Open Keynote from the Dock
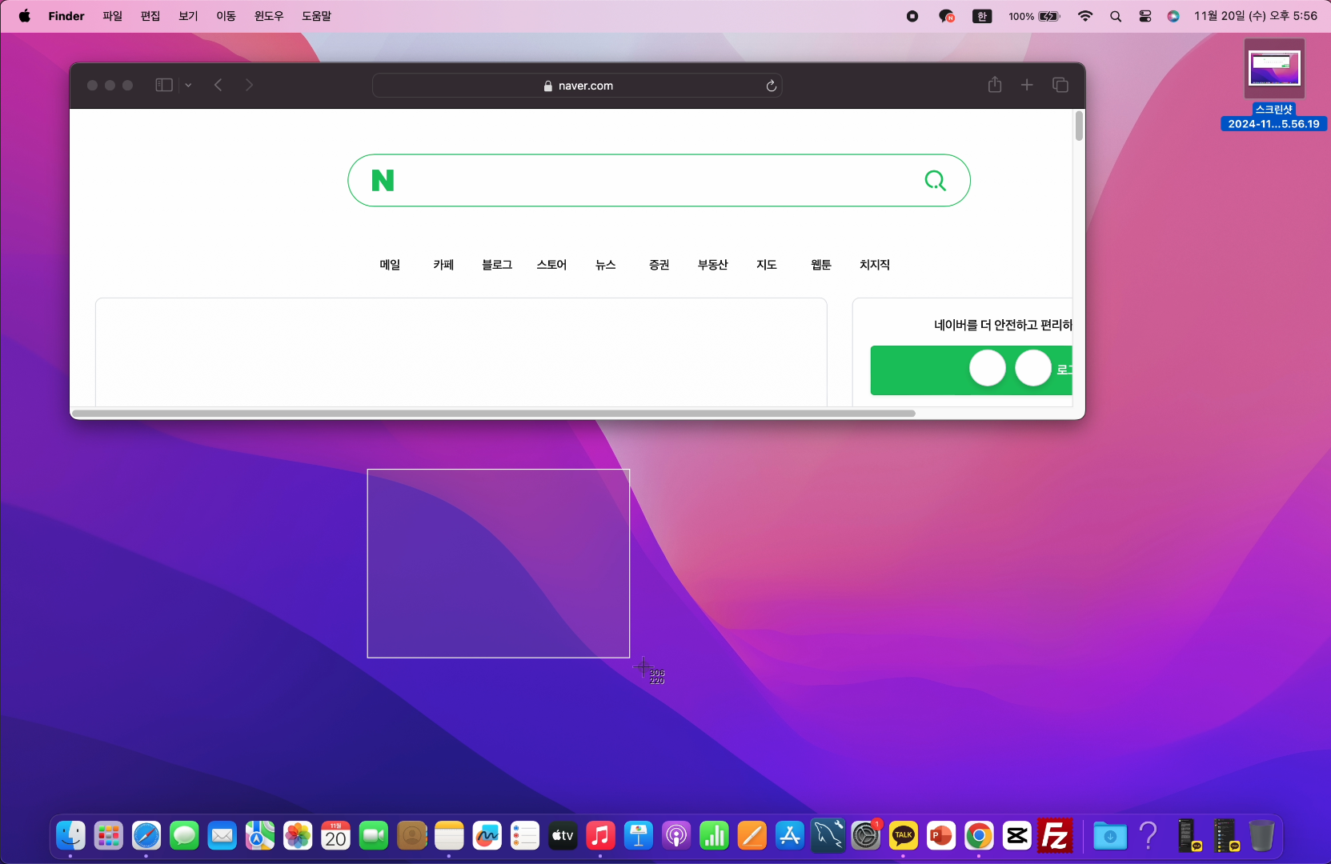The image size is (1331, 864). tap(639, 836)
